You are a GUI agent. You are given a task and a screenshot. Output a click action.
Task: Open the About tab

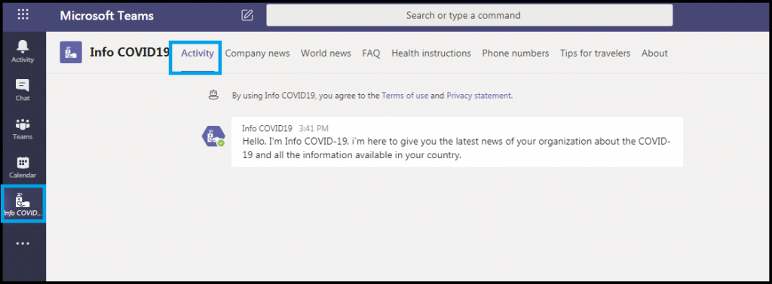click(x=655, y=53)
